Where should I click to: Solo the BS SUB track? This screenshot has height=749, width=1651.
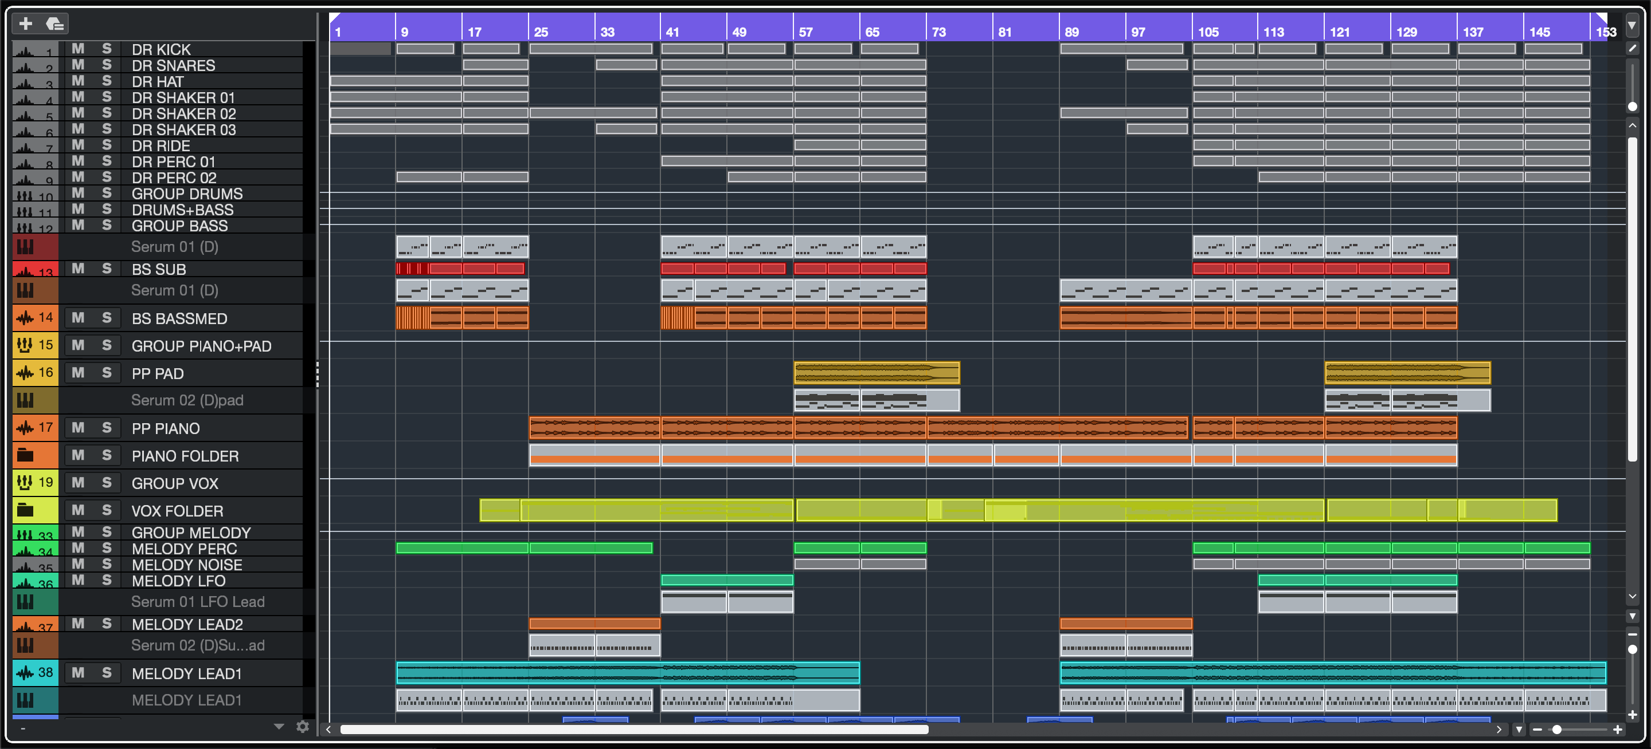coord(107,268)
